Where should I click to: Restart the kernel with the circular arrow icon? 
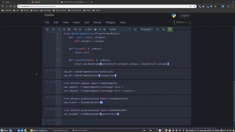point(100,29)
